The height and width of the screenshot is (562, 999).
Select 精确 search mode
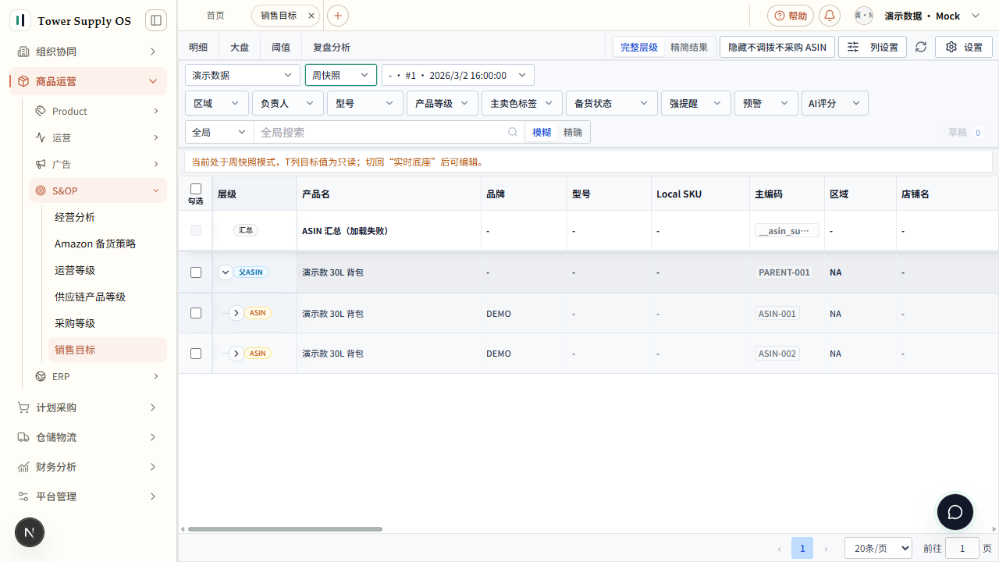pos(573,133)
